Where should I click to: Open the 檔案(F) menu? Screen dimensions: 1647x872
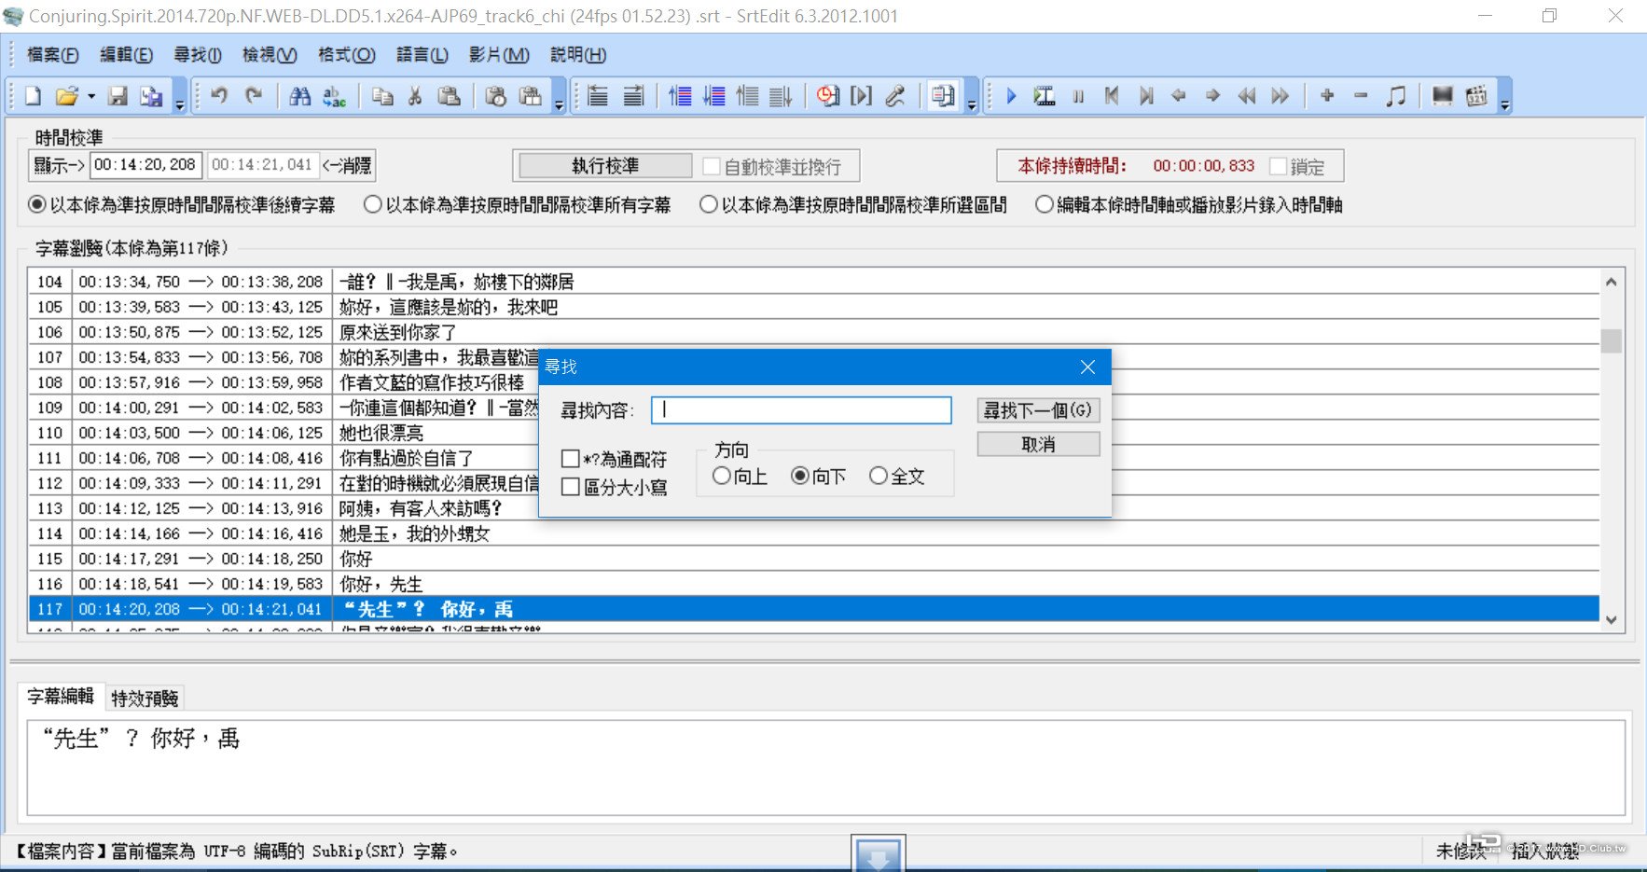[x=53, y=55]
